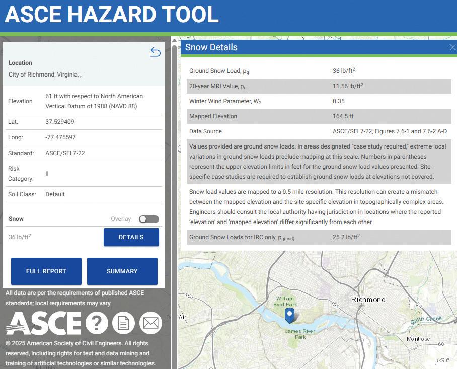Click the Ground Snow Load row value 36 lb/ft²
Screen dimensions: 457x369
tap(344, 70)
